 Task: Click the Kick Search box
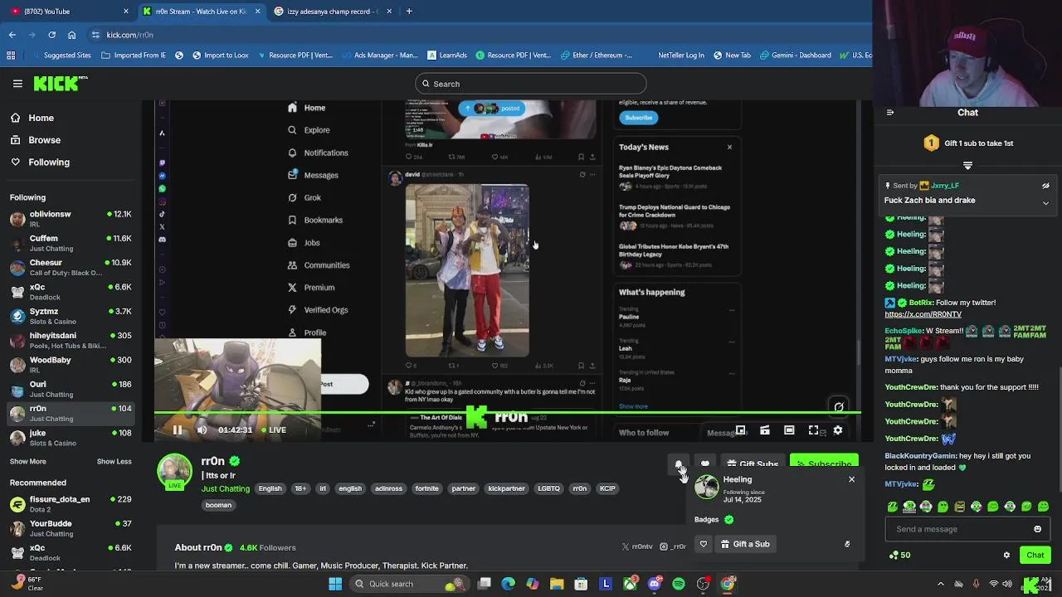pyautogui.click(x=531, y=84)
